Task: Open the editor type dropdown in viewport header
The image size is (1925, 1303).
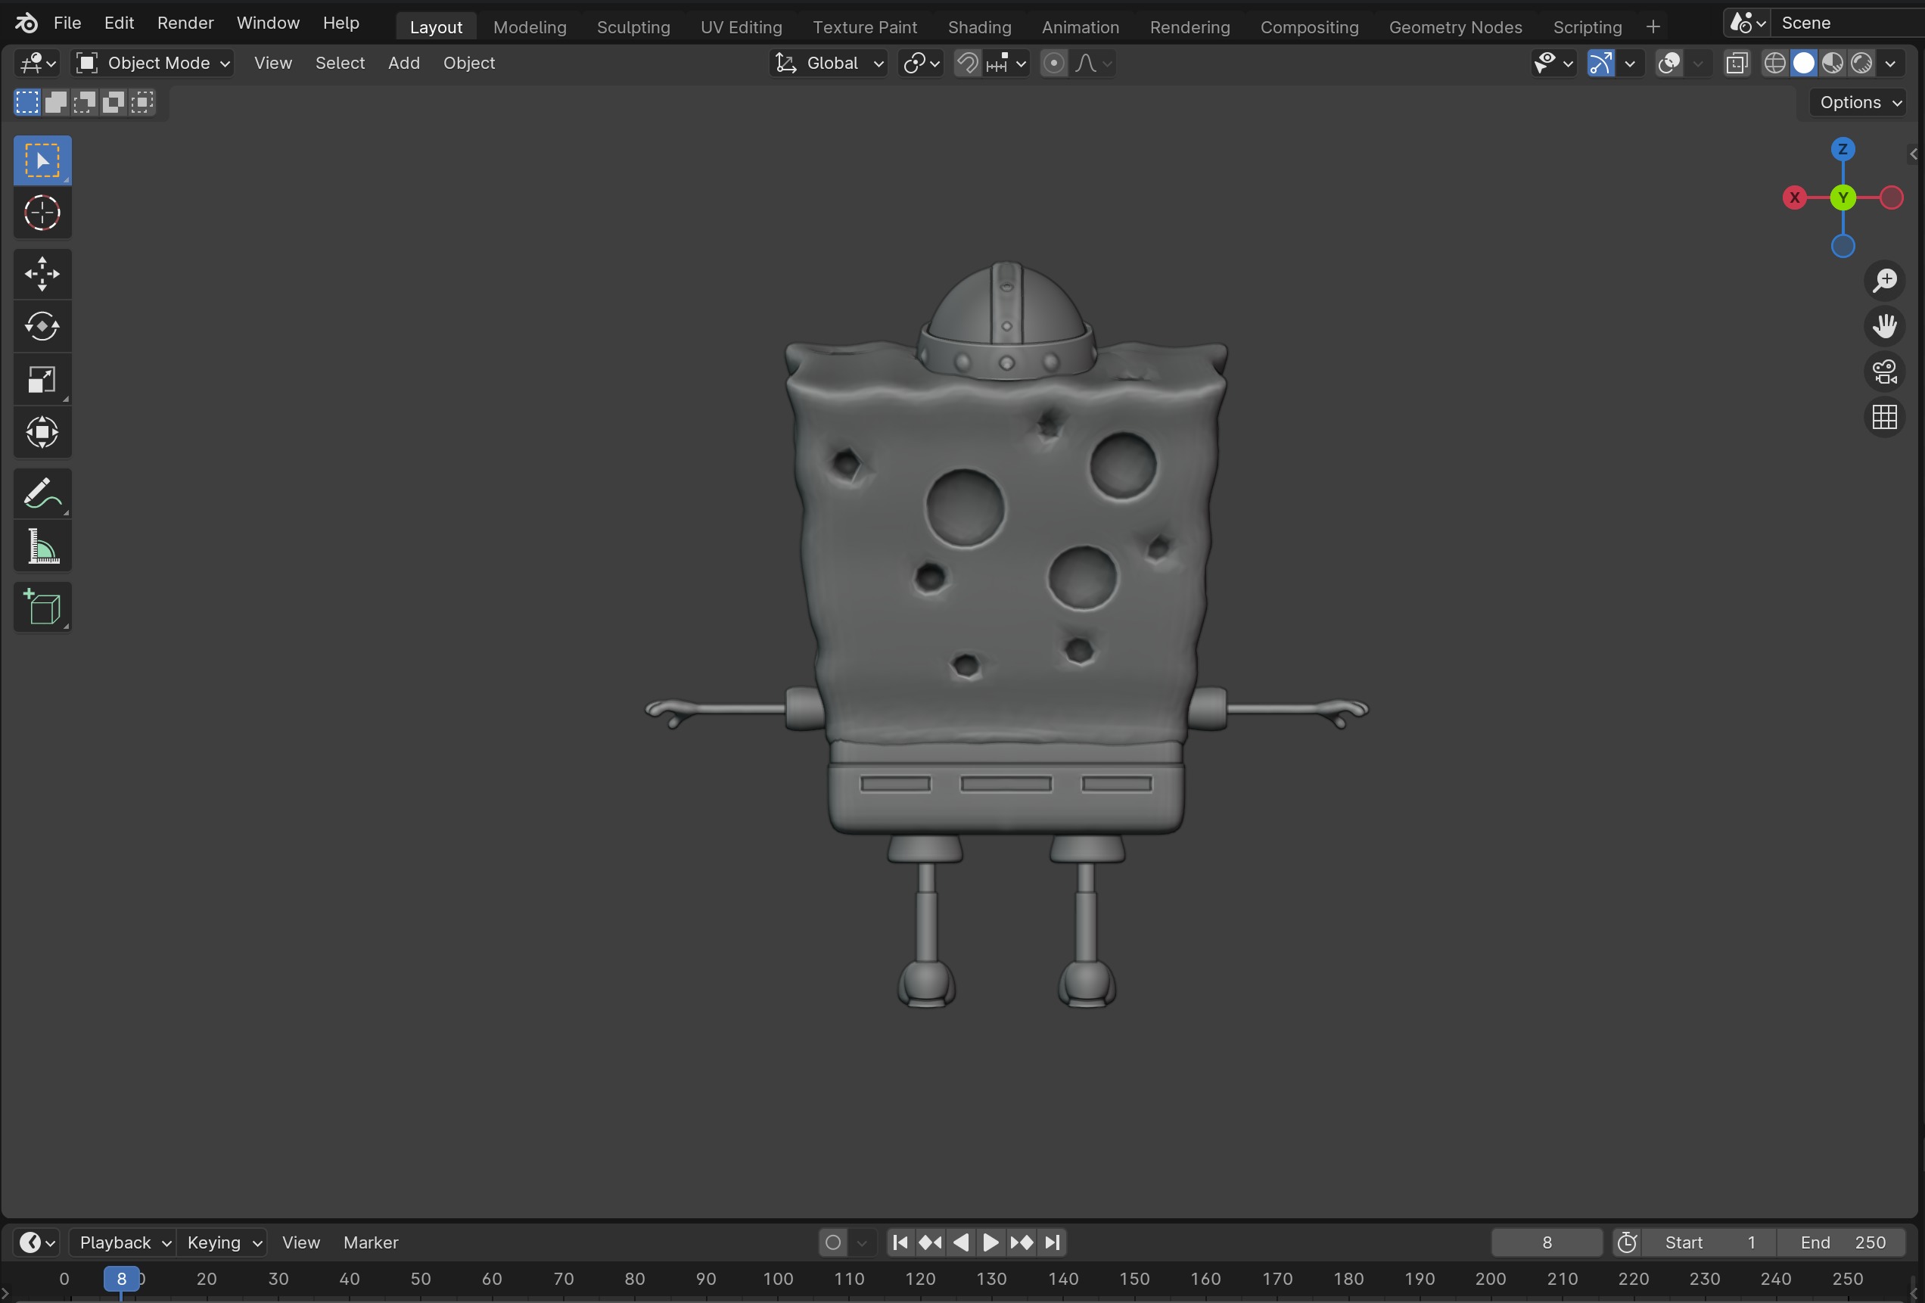Action: 37,64
